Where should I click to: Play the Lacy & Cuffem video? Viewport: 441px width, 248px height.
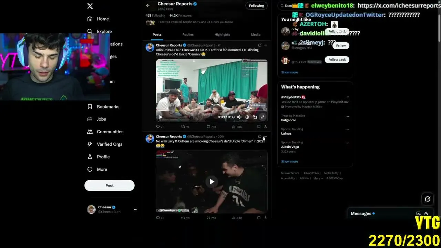[212, 182]
